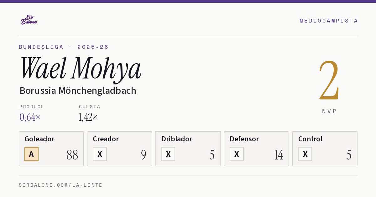This screenshot has height=197, width=376.
Task: Click the Goleador grade A badge
Action: (x=31, y=154)
